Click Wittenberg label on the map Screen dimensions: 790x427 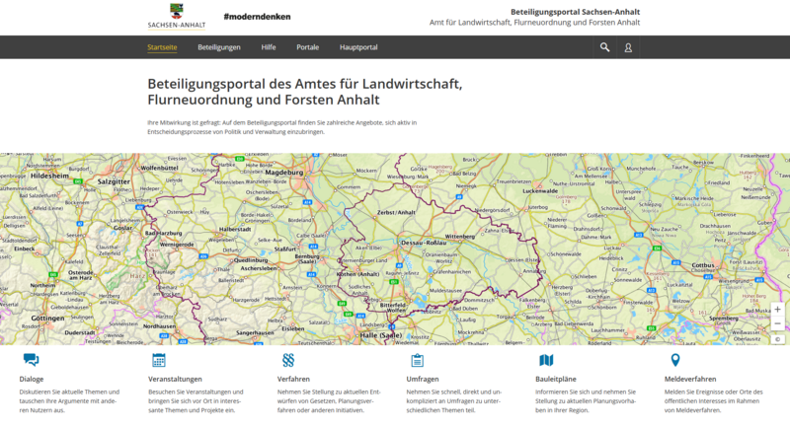tap(459, 237)
